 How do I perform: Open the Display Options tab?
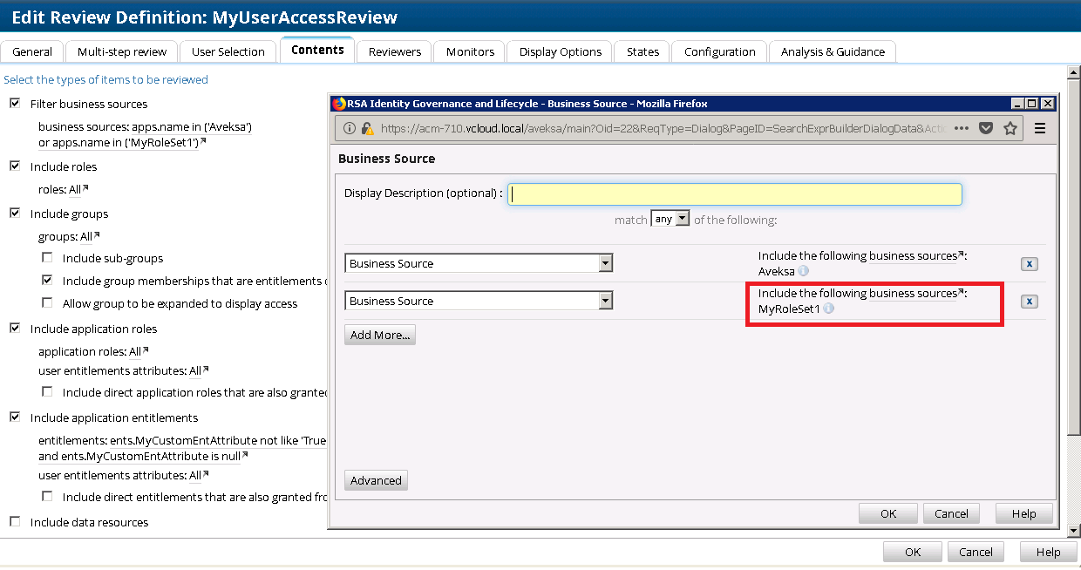pos(560,51)
